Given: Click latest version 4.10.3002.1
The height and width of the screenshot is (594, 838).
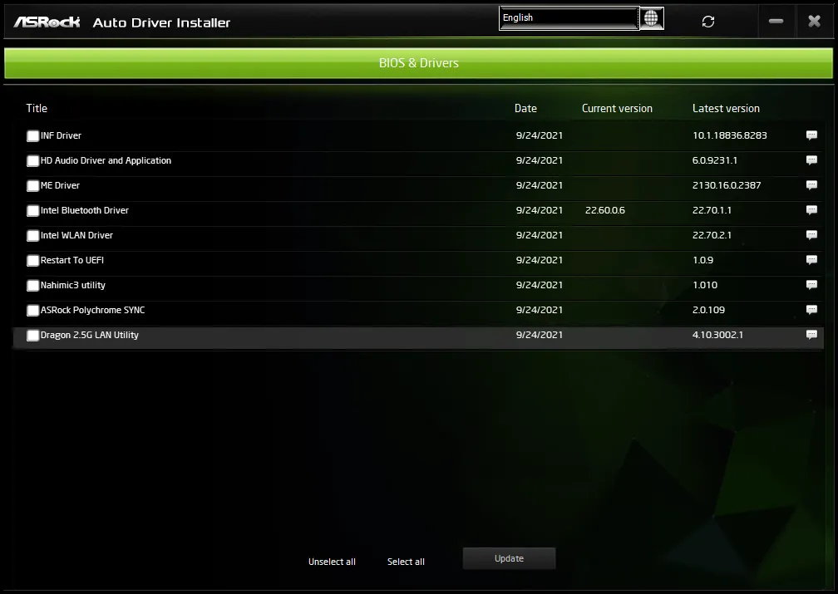Looking at the screenshot, I should [x=717, y=335].
